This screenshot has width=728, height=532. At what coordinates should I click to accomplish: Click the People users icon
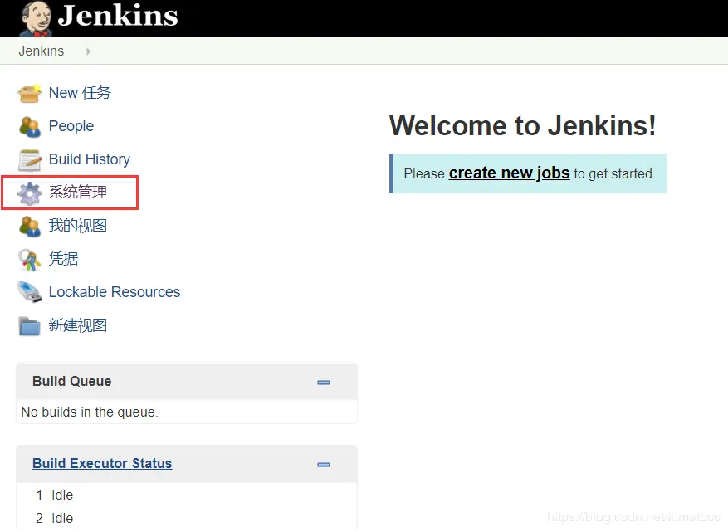pyautogui.click(x=30, y=127)
